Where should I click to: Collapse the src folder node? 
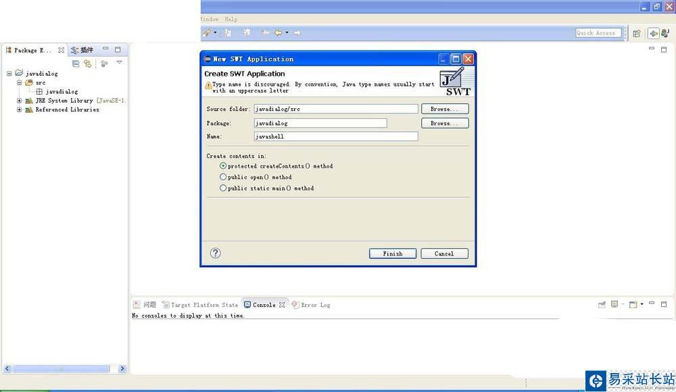[x=19, y=82]
